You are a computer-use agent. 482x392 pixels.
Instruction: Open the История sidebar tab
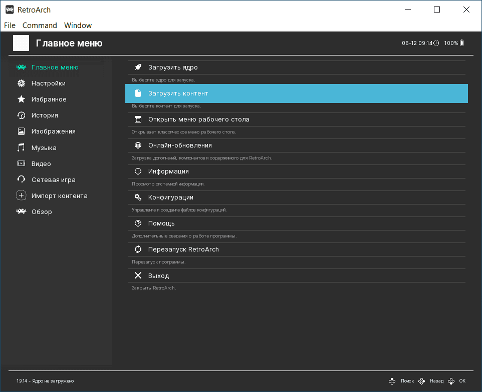(x=45, y=115)
